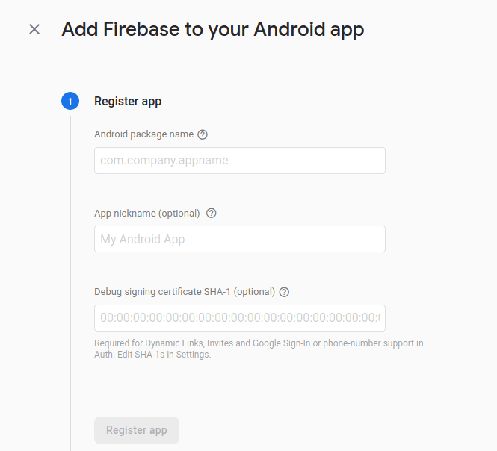Focus the com.company.appname package name field
This screenshot has height=451, width=497.
coord(239,161)
